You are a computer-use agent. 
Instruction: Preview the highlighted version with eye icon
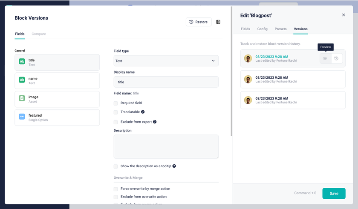point(325,59)
